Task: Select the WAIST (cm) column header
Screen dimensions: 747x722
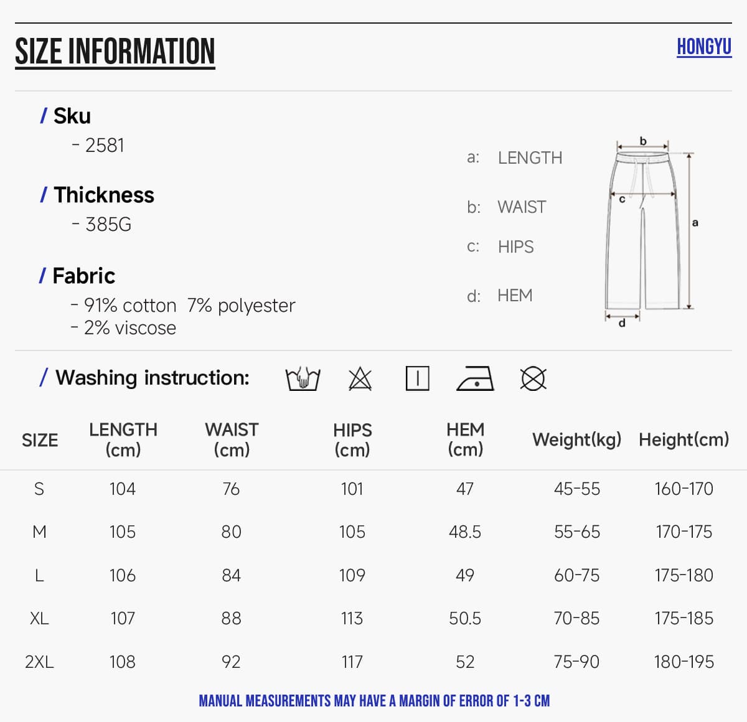Action: coord(232,439)
